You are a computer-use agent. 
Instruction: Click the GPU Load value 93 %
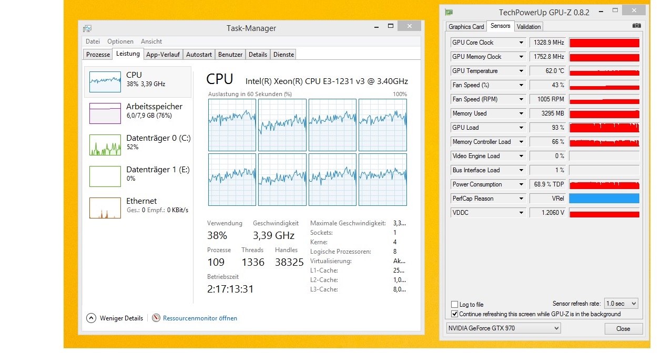(x=547, y=128)
